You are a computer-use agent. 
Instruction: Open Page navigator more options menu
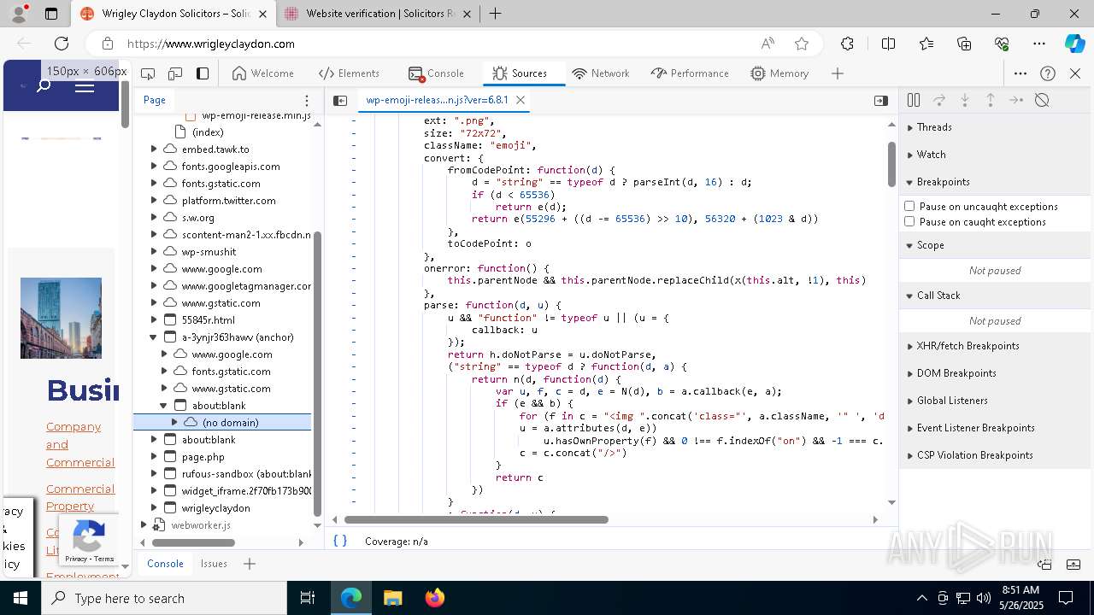[307, 100]
